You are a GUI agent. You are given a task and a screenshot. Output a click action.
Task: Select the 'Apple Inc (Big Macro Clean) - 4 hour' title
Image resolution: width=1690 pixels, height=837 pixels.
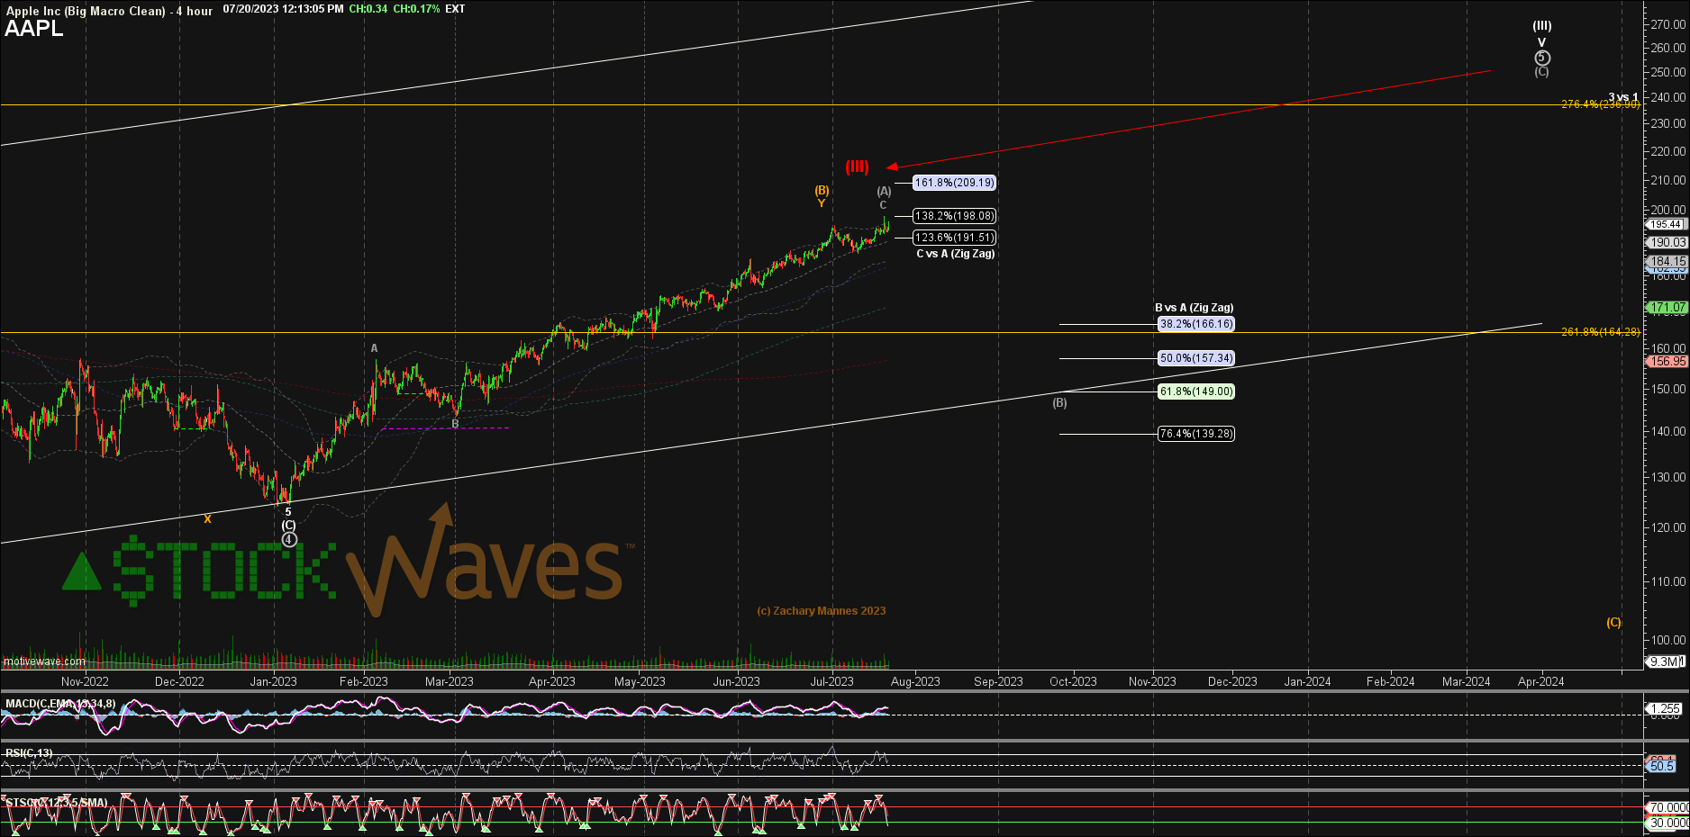(x=109, y=11)
